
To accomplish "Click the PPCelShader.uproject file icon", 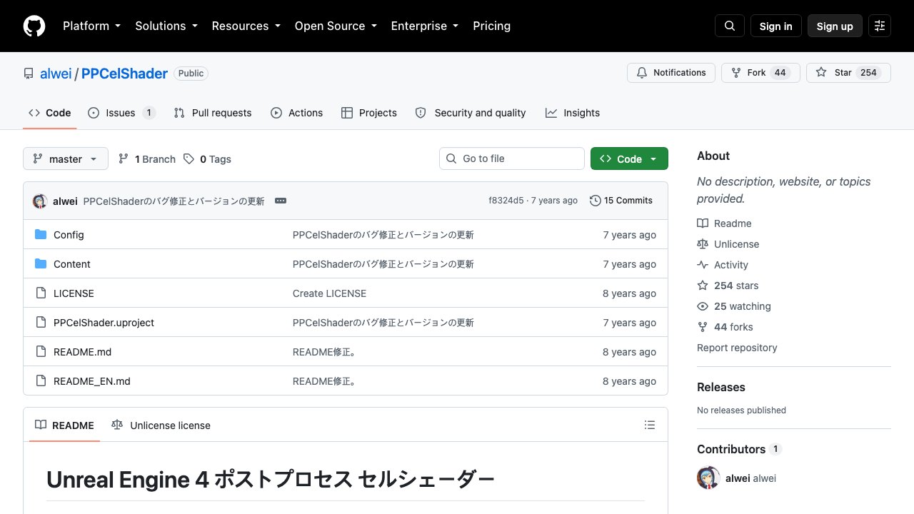I will [41, 323].
